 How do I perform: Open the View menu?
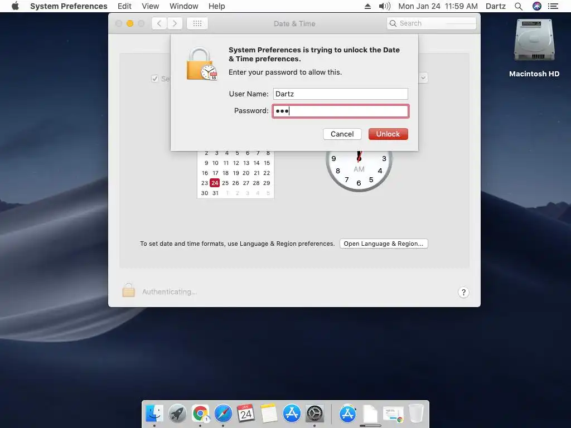click(x=151, y=6)
